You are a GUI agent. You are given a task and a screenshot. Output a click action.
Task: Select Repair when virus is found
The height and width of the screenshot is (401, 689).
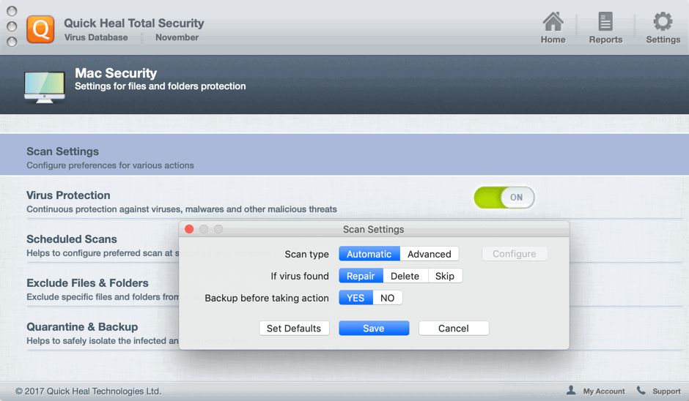[361, 276]
